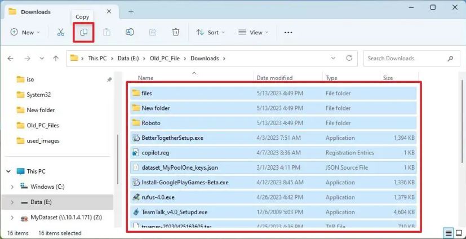
Task: Click the BetterTogetherSetup.exe file icon
Action: coord(136,138)
